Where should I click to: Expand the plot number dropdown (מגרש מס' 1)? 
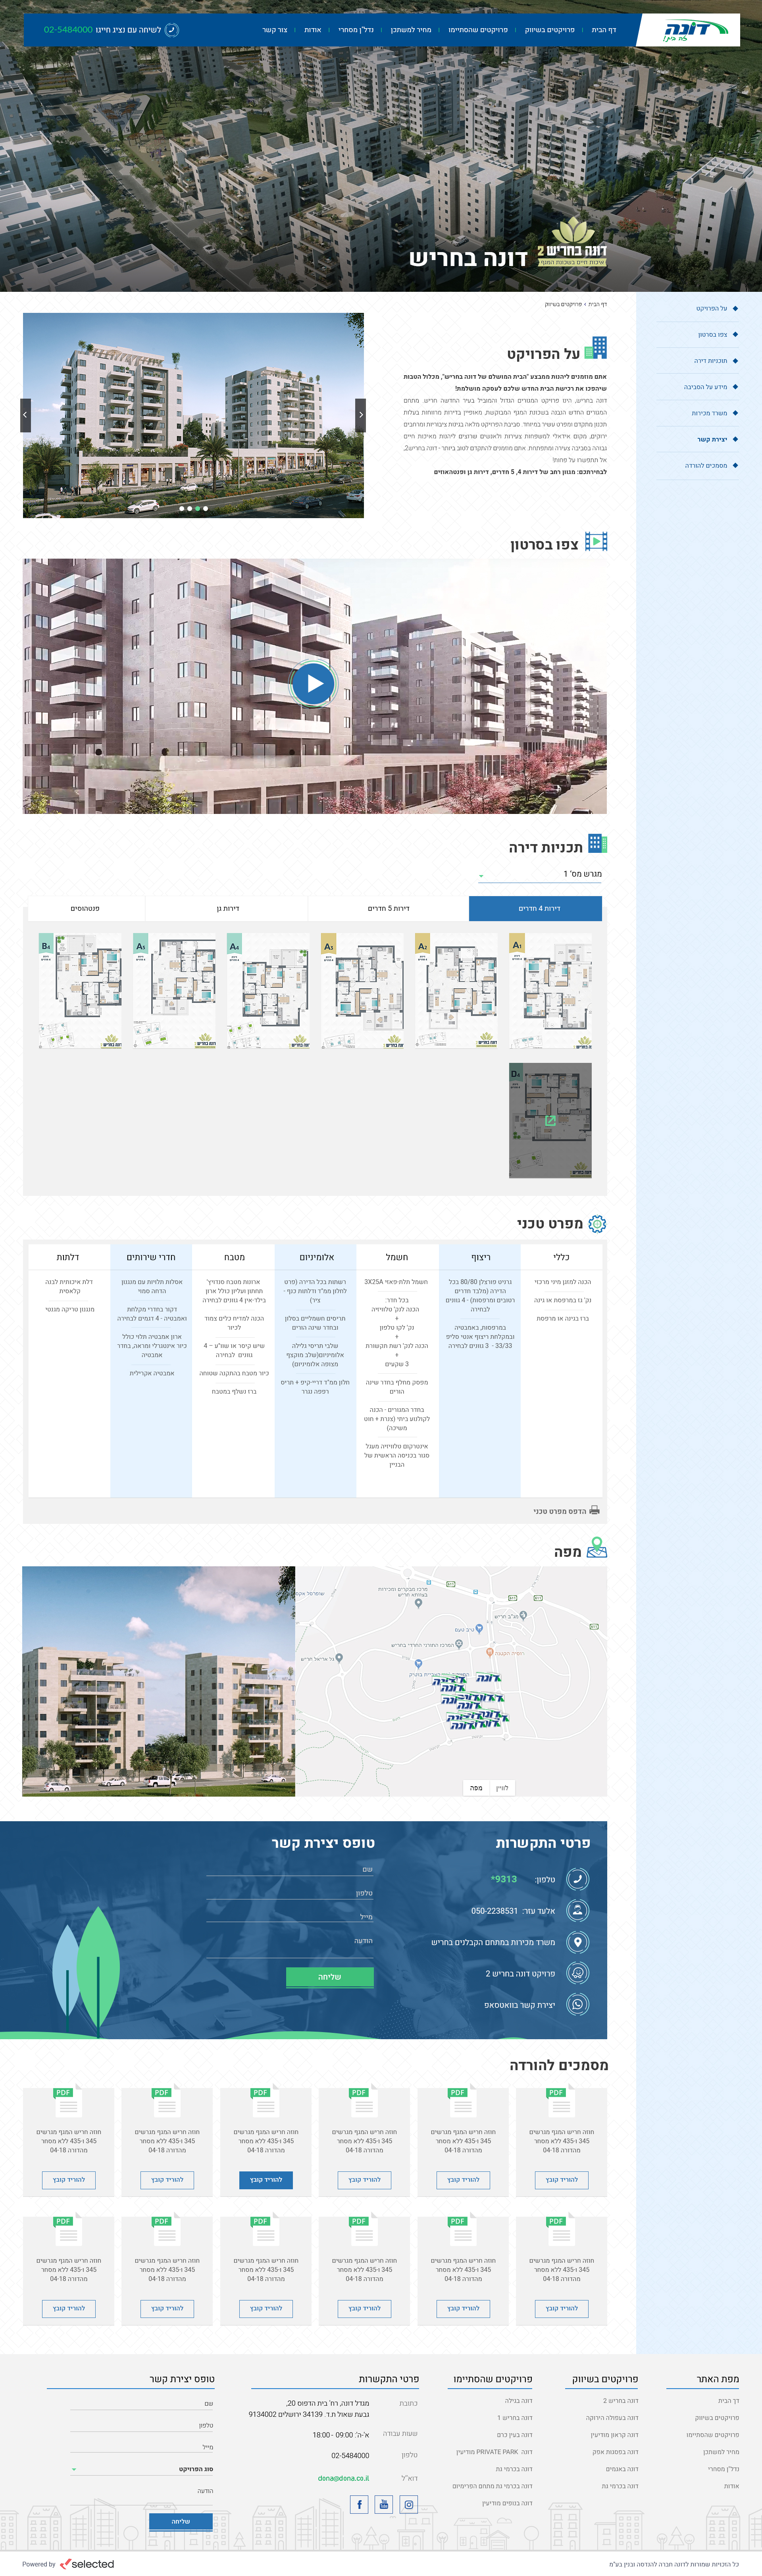(x=540, y=874)
